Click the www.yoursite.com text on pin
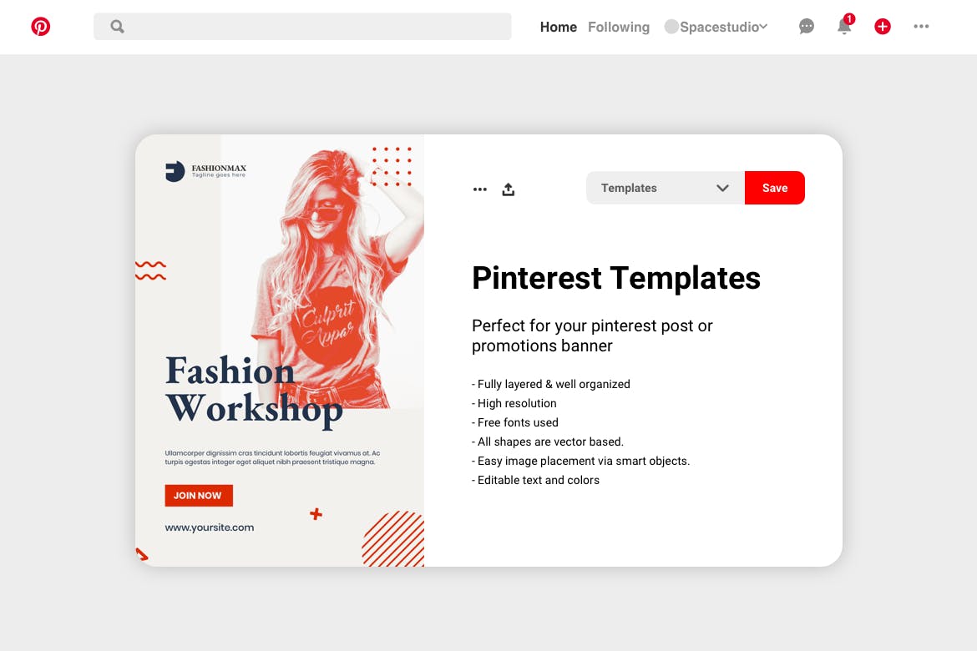Image resolution: width=977 pixels, height=651 pixels. [x=210, y=527]
